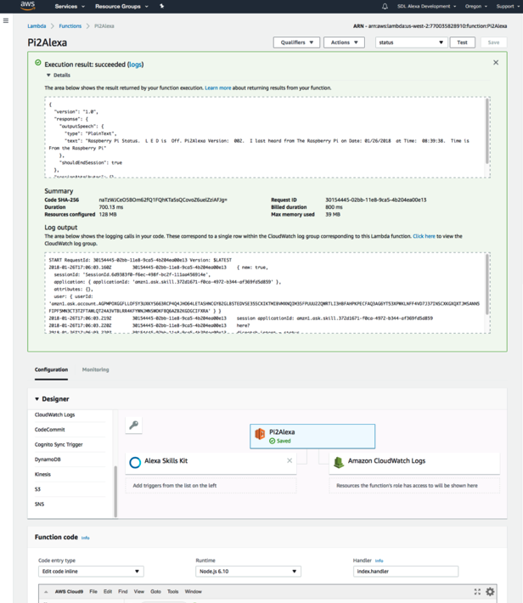Expand the Code entry type dropdown
523x603 pixels.
coord(90,572)
